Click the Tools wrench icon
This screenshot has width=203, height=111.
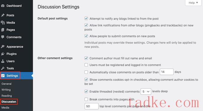pos(3,68)
